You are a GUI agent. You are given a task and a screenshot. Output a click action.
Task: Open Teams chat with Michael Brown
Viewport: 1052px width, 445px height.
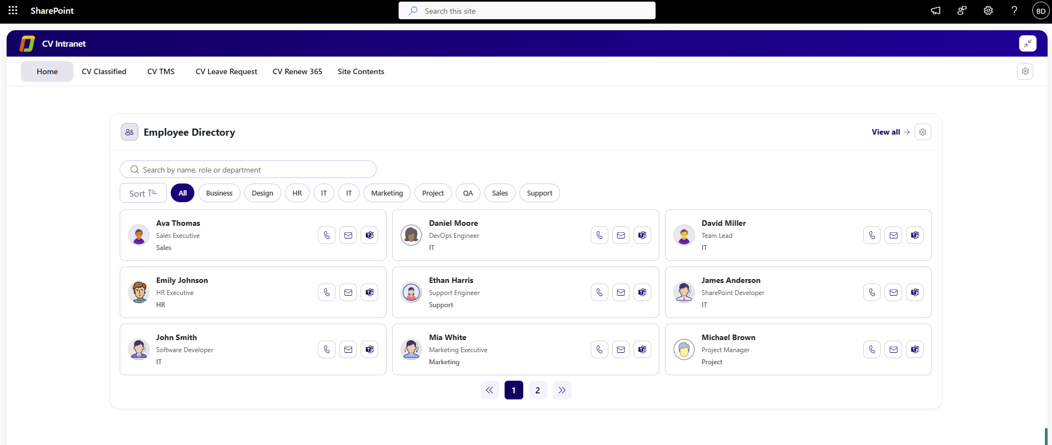[x=915, y=349]
